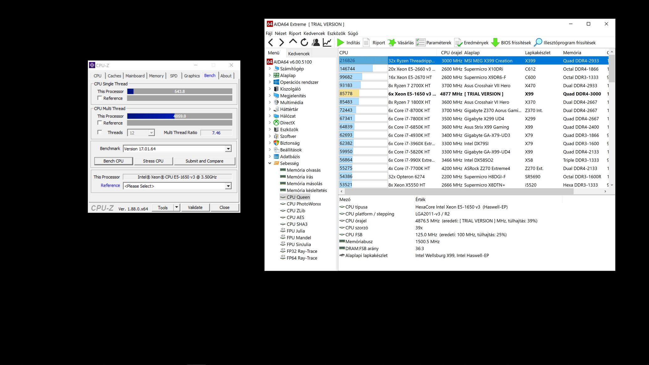Image resolution: width=649 pixels, height=365 pixels.
Task: Open FP64 Ray-Trace benchmark
Action: coord(302,258)
